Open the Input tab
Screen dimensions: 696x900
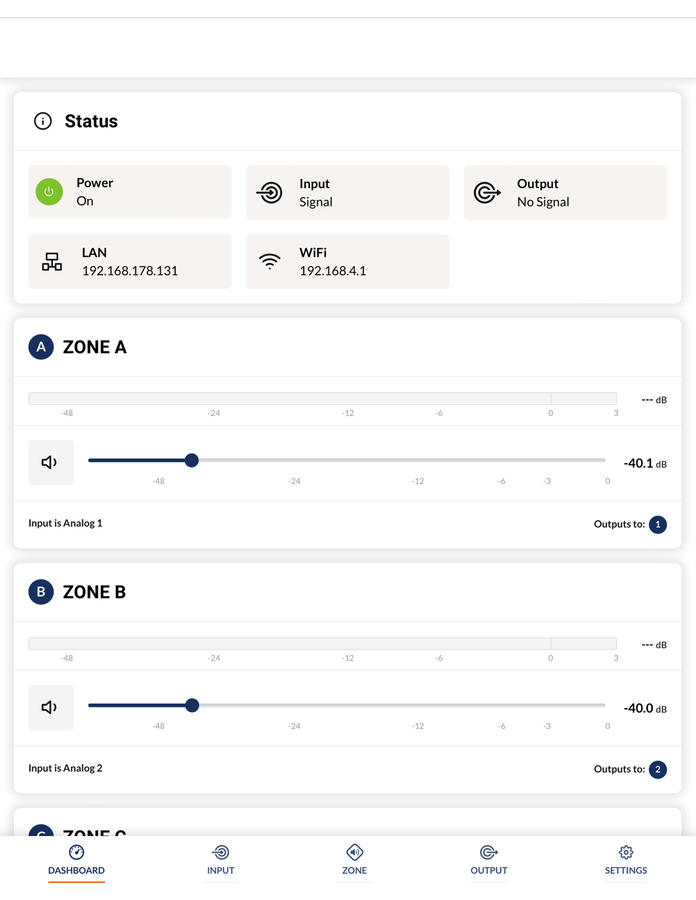pyautogui.click(x=221, y=859)
